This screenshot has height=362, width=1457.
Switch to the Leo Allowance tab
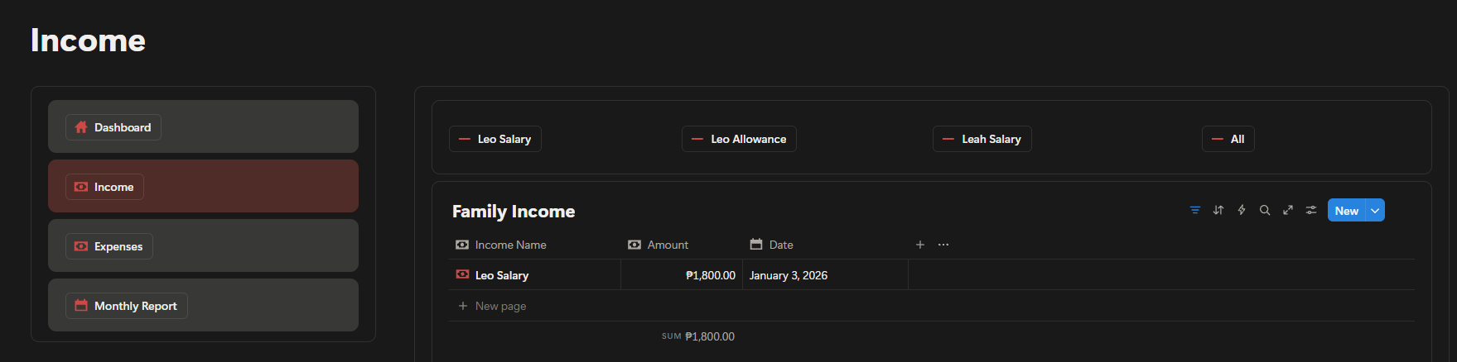coord(739,139)
